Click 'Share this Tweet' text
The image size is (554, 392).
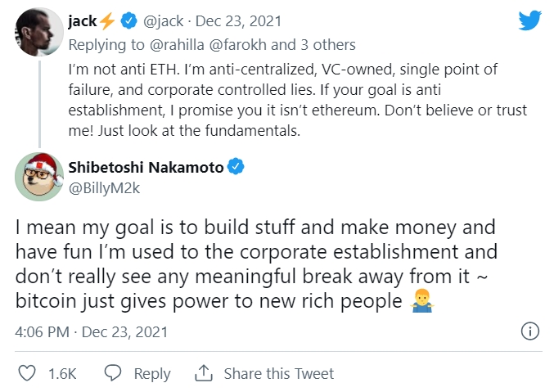click(278, 373)
